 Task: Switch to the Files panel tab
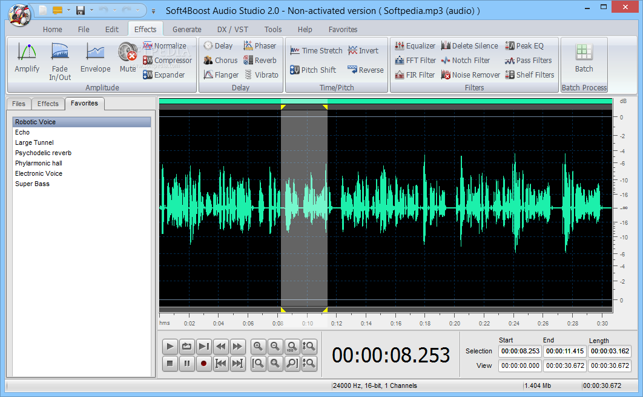click(x=18, y=104)
